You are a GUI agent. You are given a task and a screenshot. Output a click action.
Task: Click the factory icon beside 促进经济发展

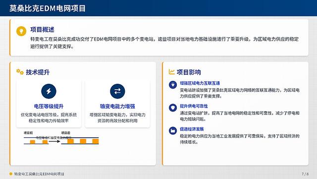click(x=173, y=130)
